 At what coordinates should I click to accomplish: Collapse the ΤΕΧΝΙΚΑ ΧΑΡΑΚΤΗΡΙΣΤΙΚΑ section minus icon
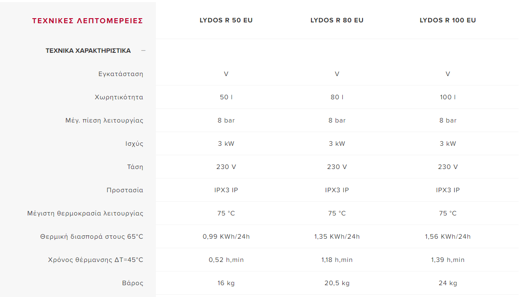(143, 51)
